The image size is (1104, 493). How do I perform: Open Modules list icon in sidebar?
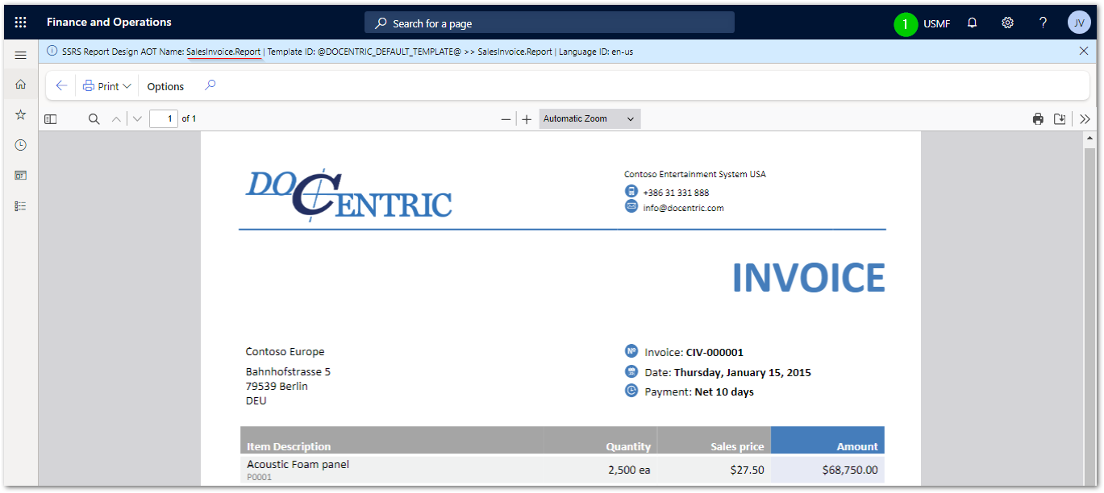point(21,206)
